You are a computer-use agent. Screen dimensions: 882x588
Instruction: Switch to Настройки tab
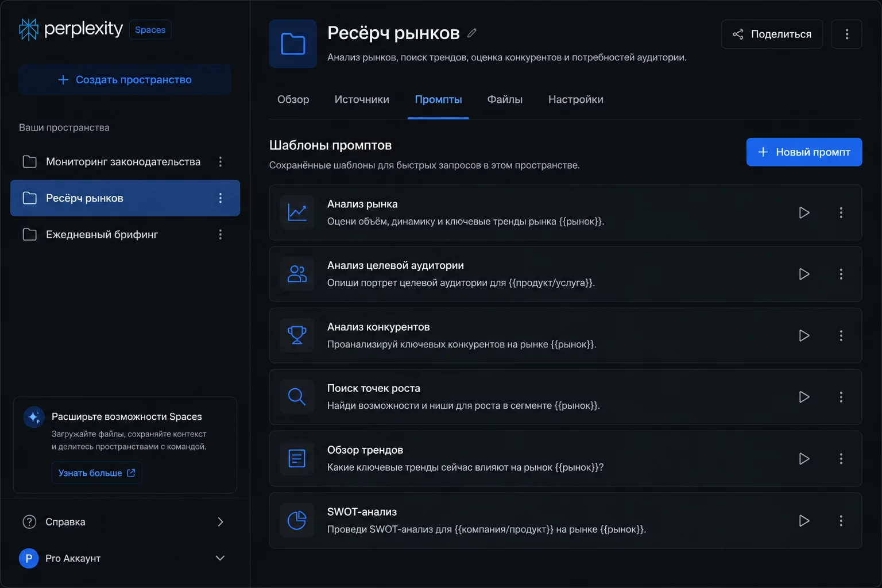pyautogui.click(x=575, y=100)
